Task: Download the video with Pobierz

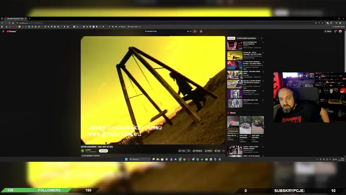Action: click(208, 151)
